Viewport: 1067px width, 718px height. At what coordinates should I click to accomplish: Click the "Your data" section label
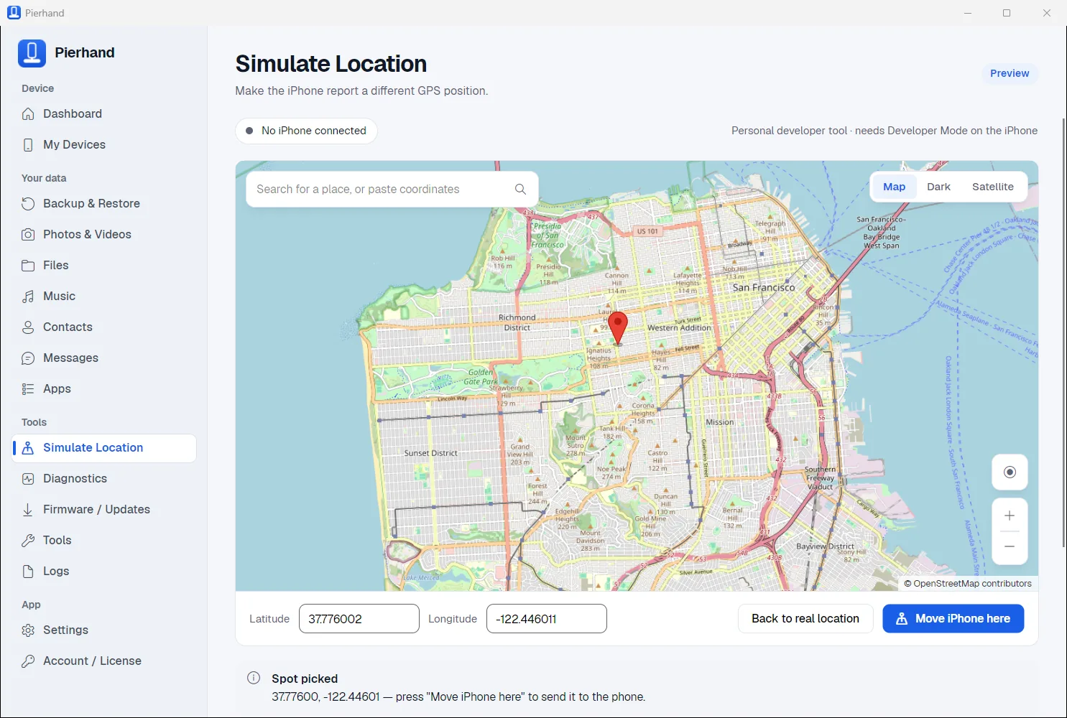(44, 178)
